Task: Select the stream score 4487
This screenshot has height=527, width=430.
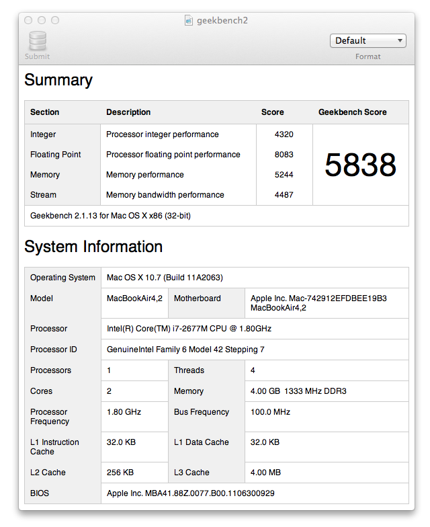Action: click(284, 195)
